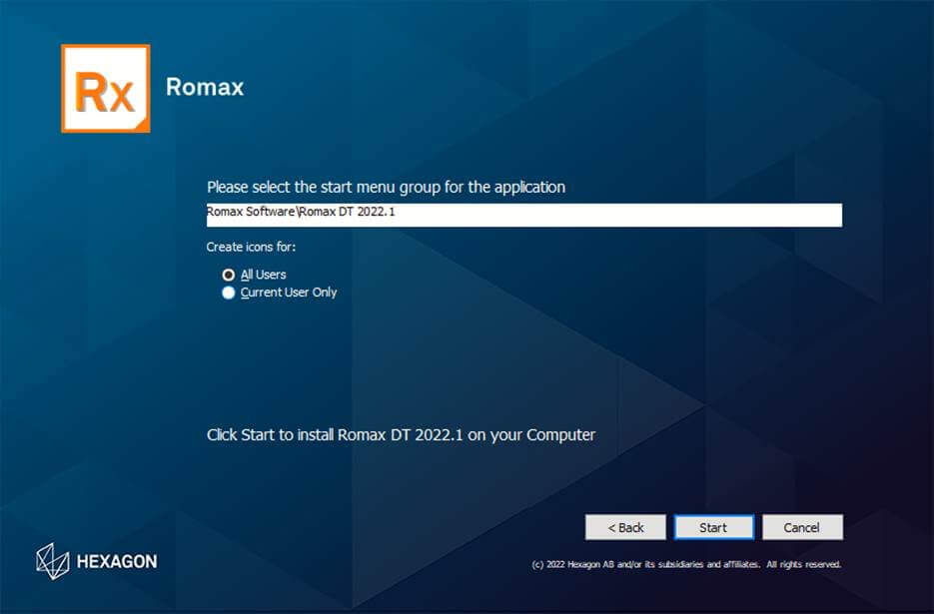Click the folded corner of the Rx logo

point(141,123)
